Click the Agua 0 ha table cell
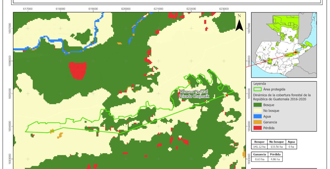Viewport: 330px width, 169px height. pyautogui.click(x=291, y=147)
